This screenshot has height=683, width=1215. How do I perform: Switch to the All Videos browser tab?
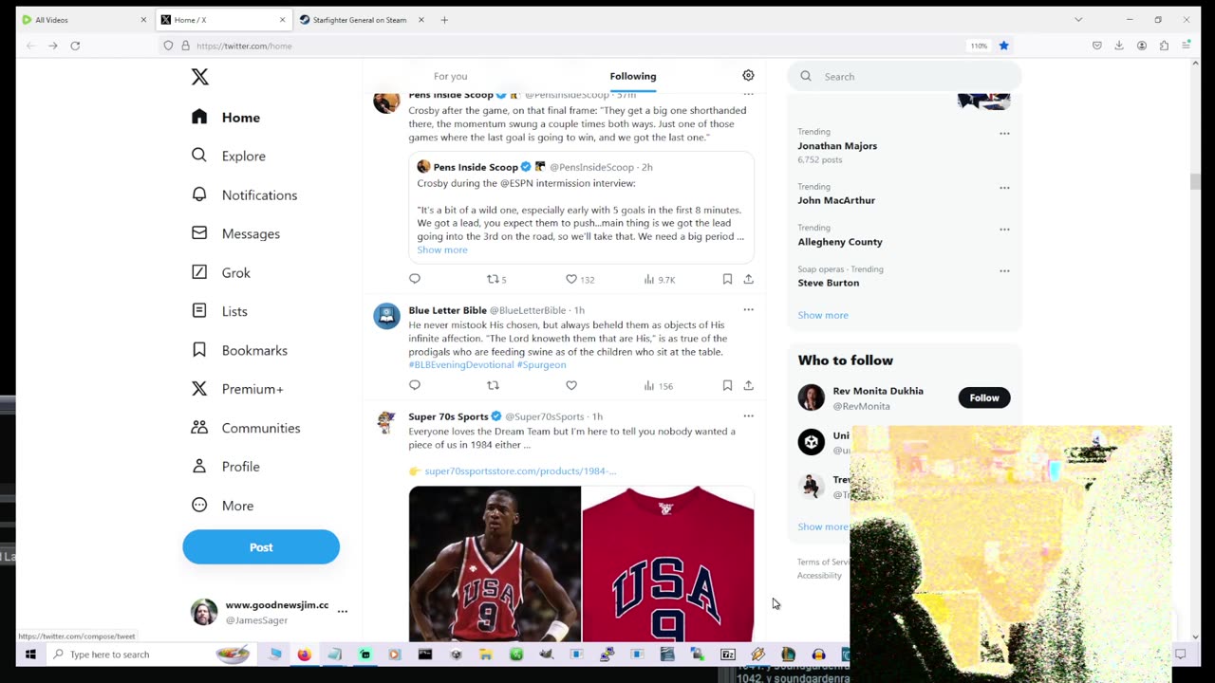[84, 19]
